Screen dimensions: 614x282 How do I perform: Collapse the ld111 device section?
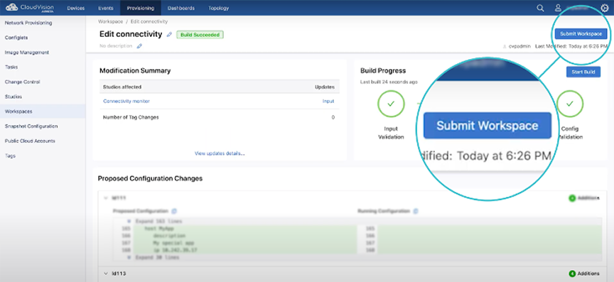coord(105,198)
